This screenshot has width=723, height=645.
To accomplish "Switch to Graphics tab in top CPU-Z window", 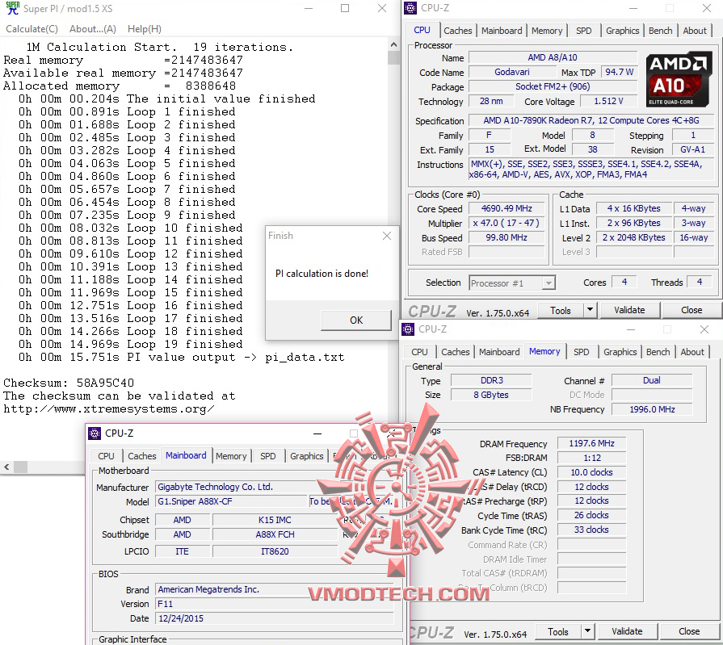I will pos(623,31).
